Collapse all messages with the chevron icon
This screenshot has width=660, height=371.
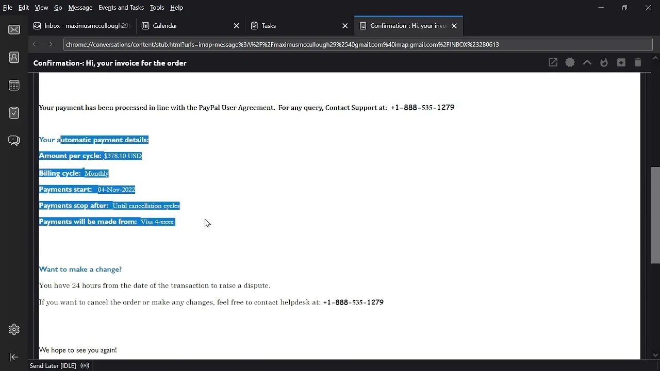click(x=587, y=62)
